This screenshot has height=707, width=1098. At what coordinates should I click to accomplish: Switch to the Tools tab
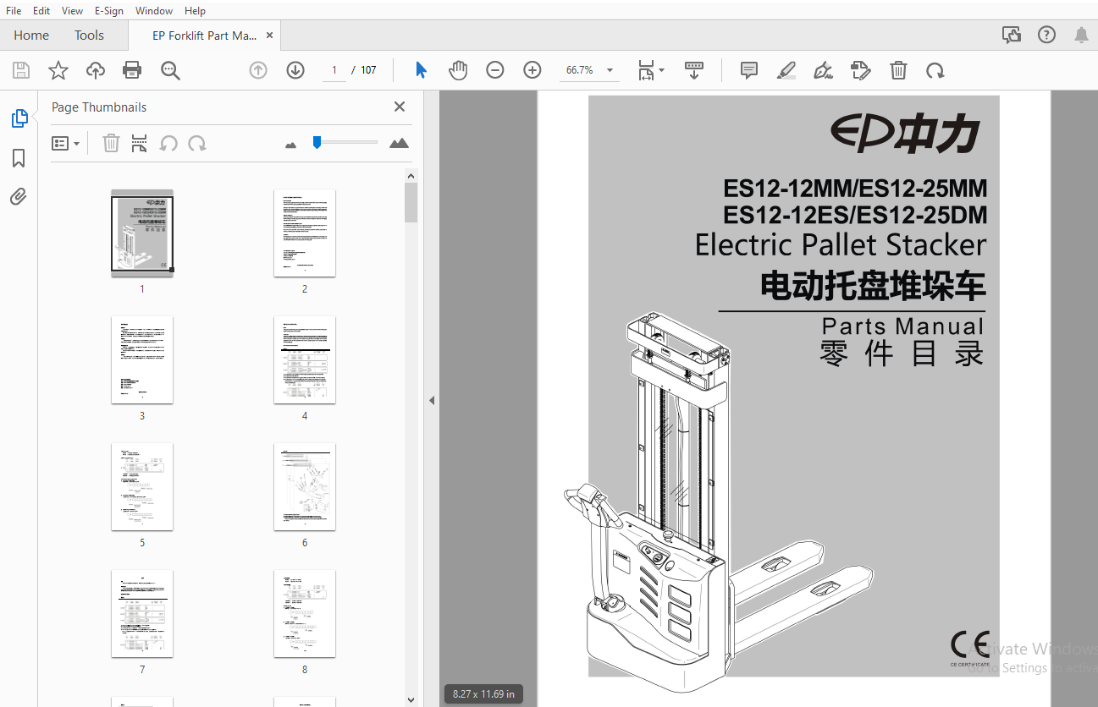click(89, 35)
